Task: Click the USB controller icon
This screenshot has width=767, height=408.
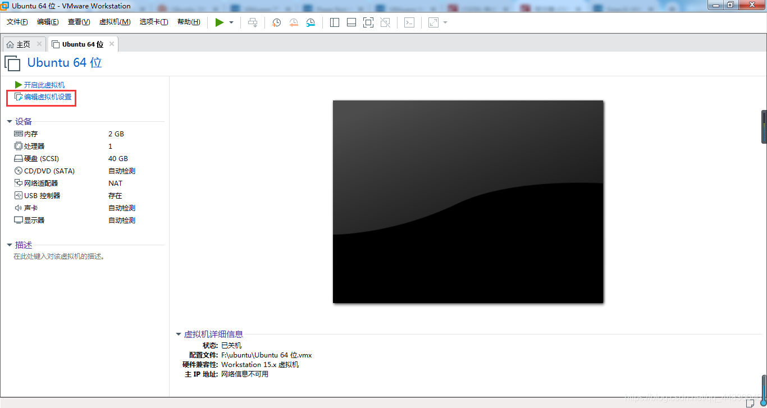Action: 19,196
